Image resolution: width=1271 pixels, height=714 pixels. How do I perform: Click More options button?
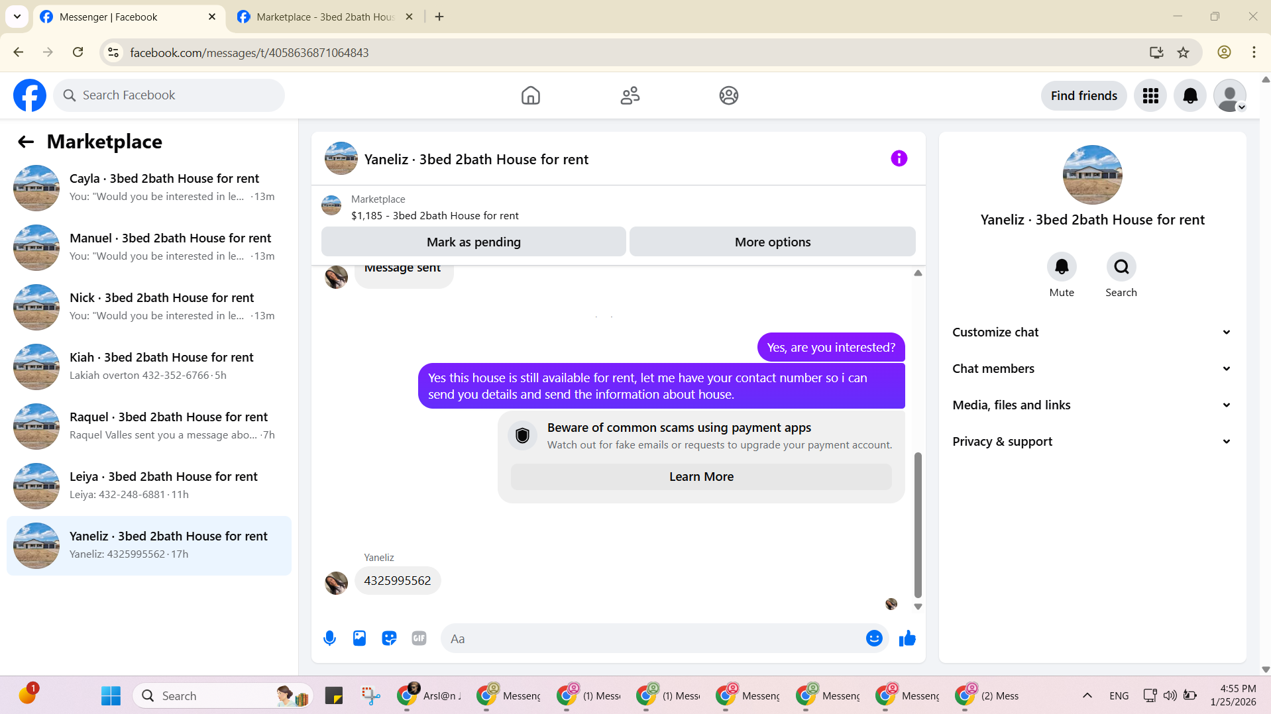point(772,242)
